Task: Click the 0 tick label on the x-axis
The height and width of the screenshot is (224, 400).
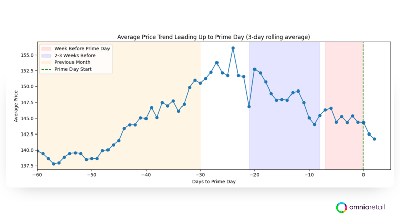Action: 363,175
